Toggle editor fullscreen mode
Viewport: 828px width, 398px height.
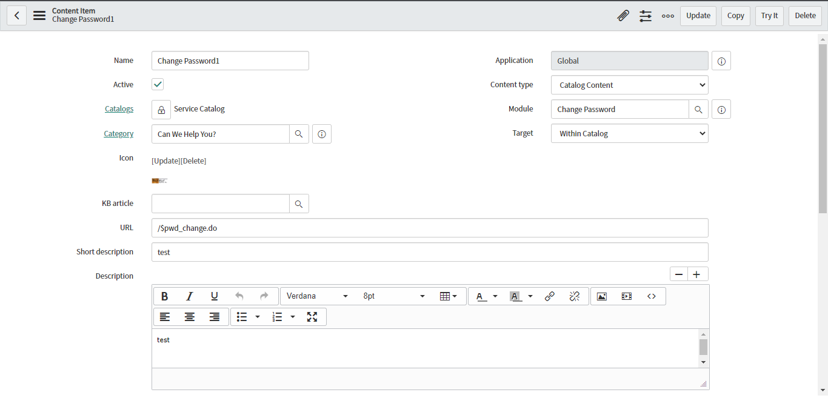coord(312,317)
